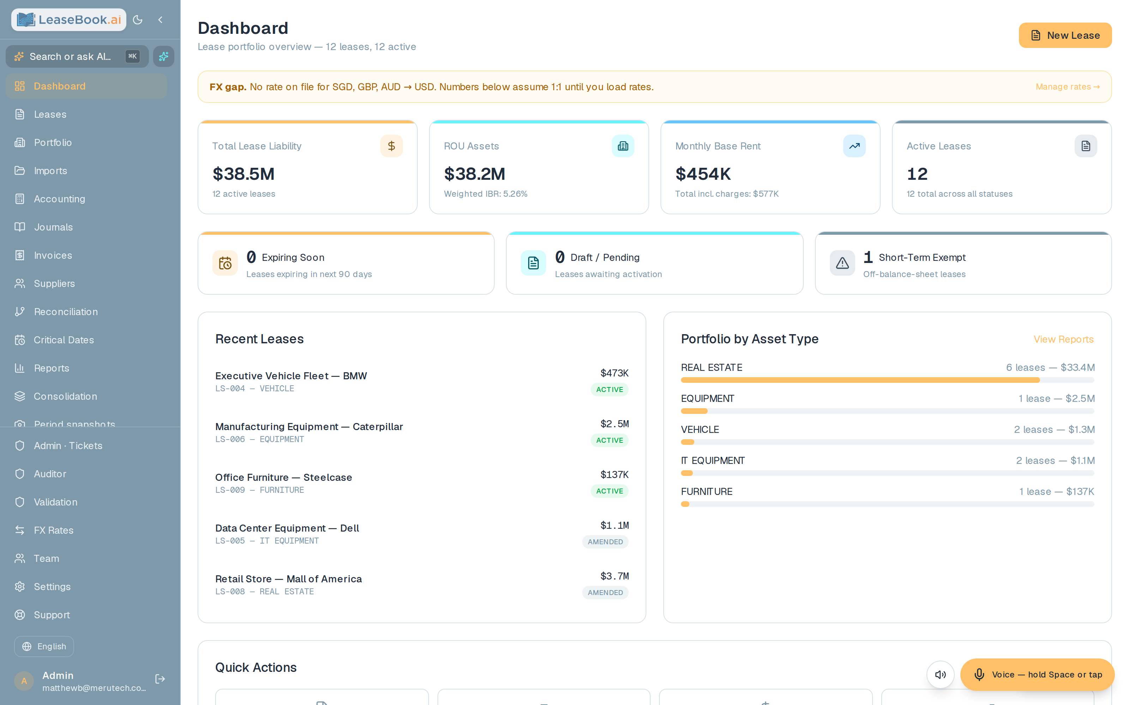The image size is (1129, 705).
Task: Click the Reports chart icon
Action: coord(20,368)
